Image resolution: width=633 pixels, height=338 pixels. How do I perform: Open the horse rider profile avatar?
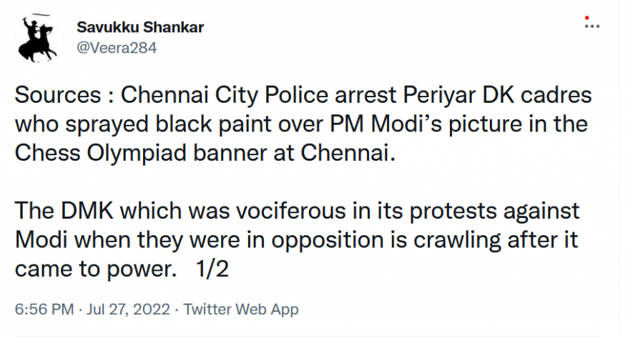(39, 38)
